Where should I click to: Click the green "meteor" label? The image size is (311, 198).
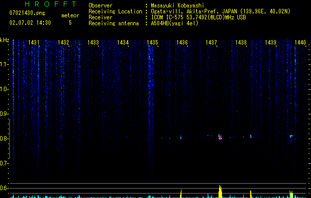[x=70, y=15]
